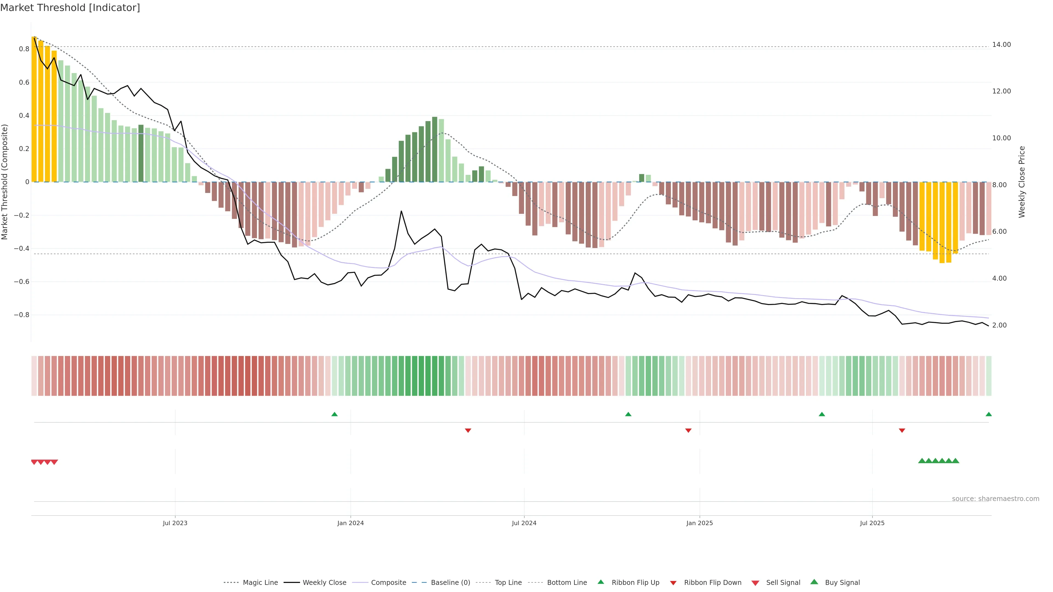Click the Market Threshold [Indicator] title
Screen dimensions: 1053x592
tap(70, 8)
